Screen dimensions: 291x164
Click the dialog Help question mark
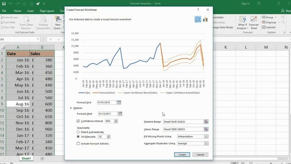coord(198,10)
